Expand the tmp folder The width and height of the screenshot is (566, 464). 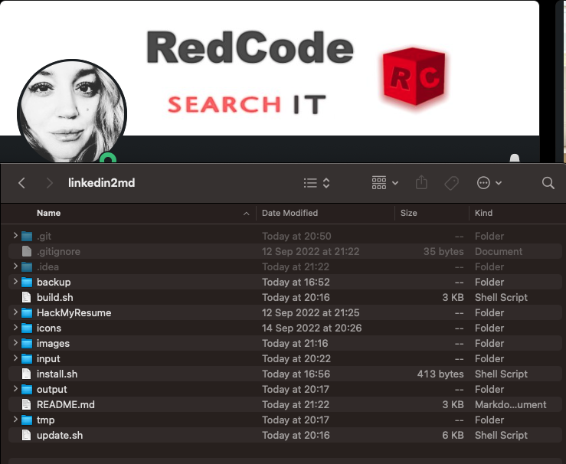click(x=15, y=420)
